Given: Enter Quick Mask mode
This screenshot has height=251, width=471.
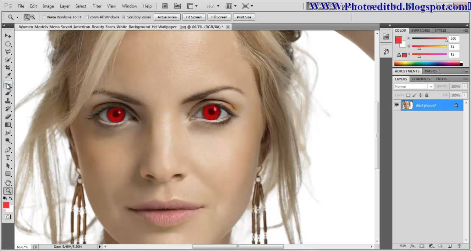Looking at the screenshot, I should tap(8, 217).
